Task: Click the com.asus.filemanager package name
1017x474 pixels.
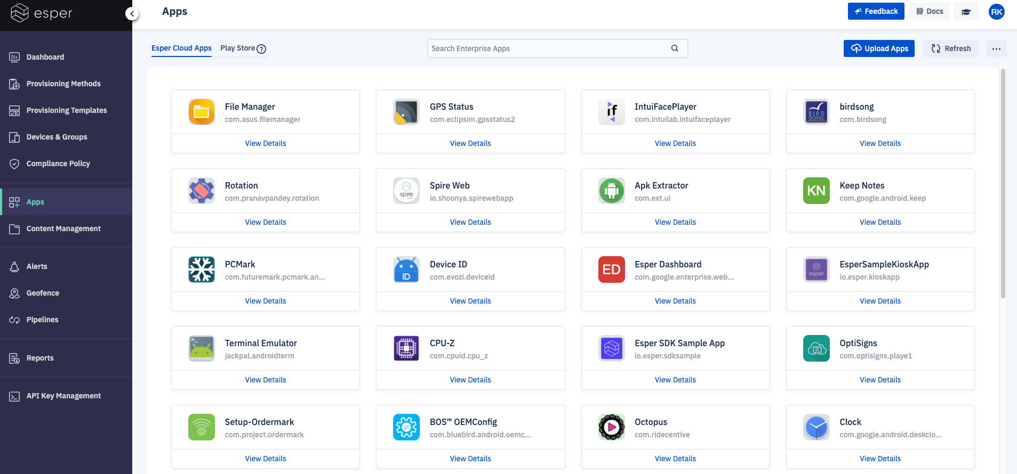Action: [262, 119]
